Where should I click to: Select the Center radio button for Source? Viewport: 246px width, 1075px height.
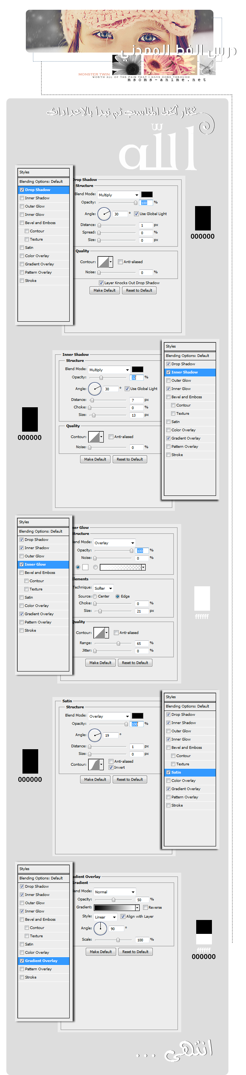(x=95, y=596)
